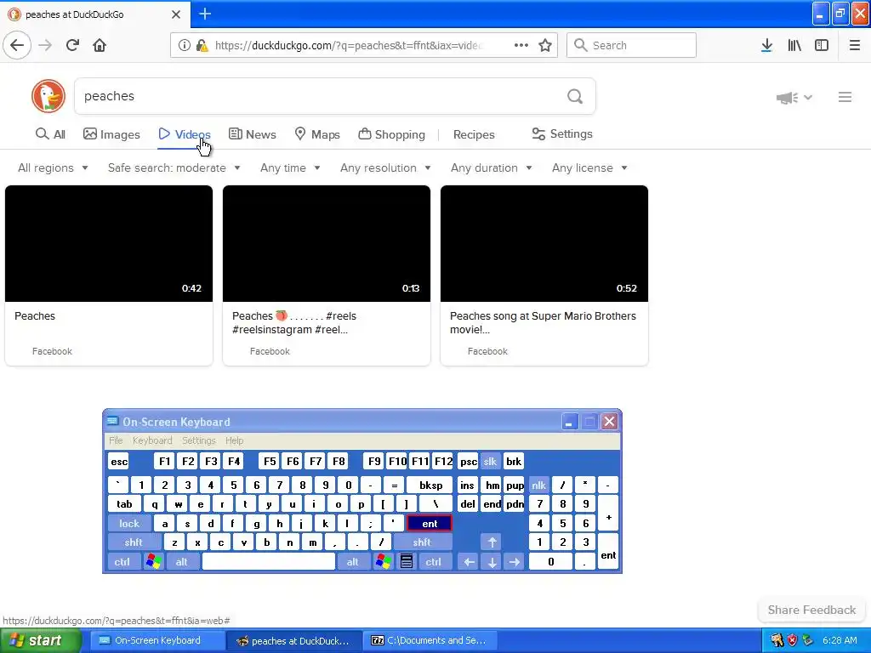
Task: Show site information icon in address bar
Action: tap(184, 46)
